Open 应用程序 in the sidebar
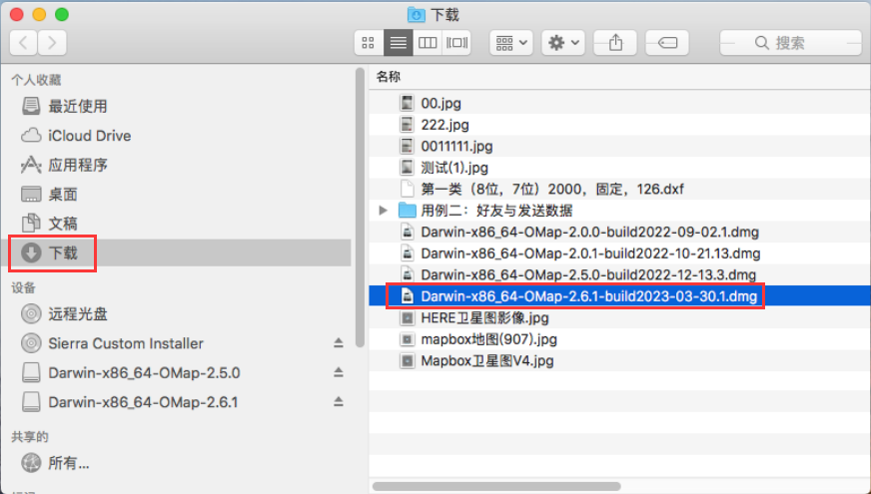 click(x=78, y=165)
